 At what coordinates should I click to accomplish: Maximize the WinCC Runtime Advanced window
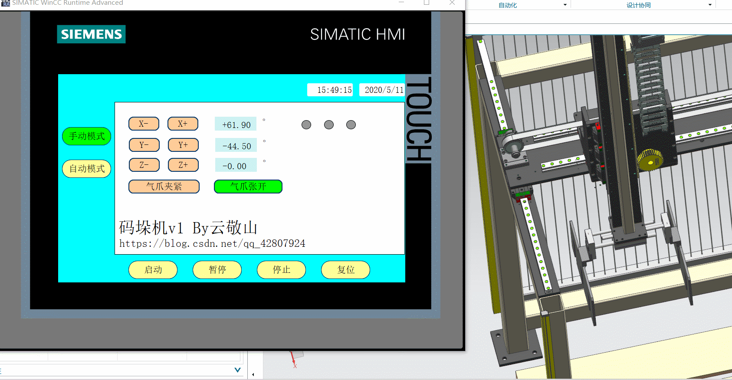pos(427,3)
